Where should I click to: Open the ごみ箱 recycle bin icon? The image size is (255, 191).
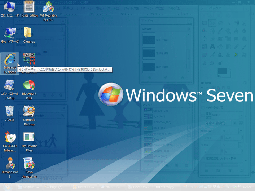(10, 114)
